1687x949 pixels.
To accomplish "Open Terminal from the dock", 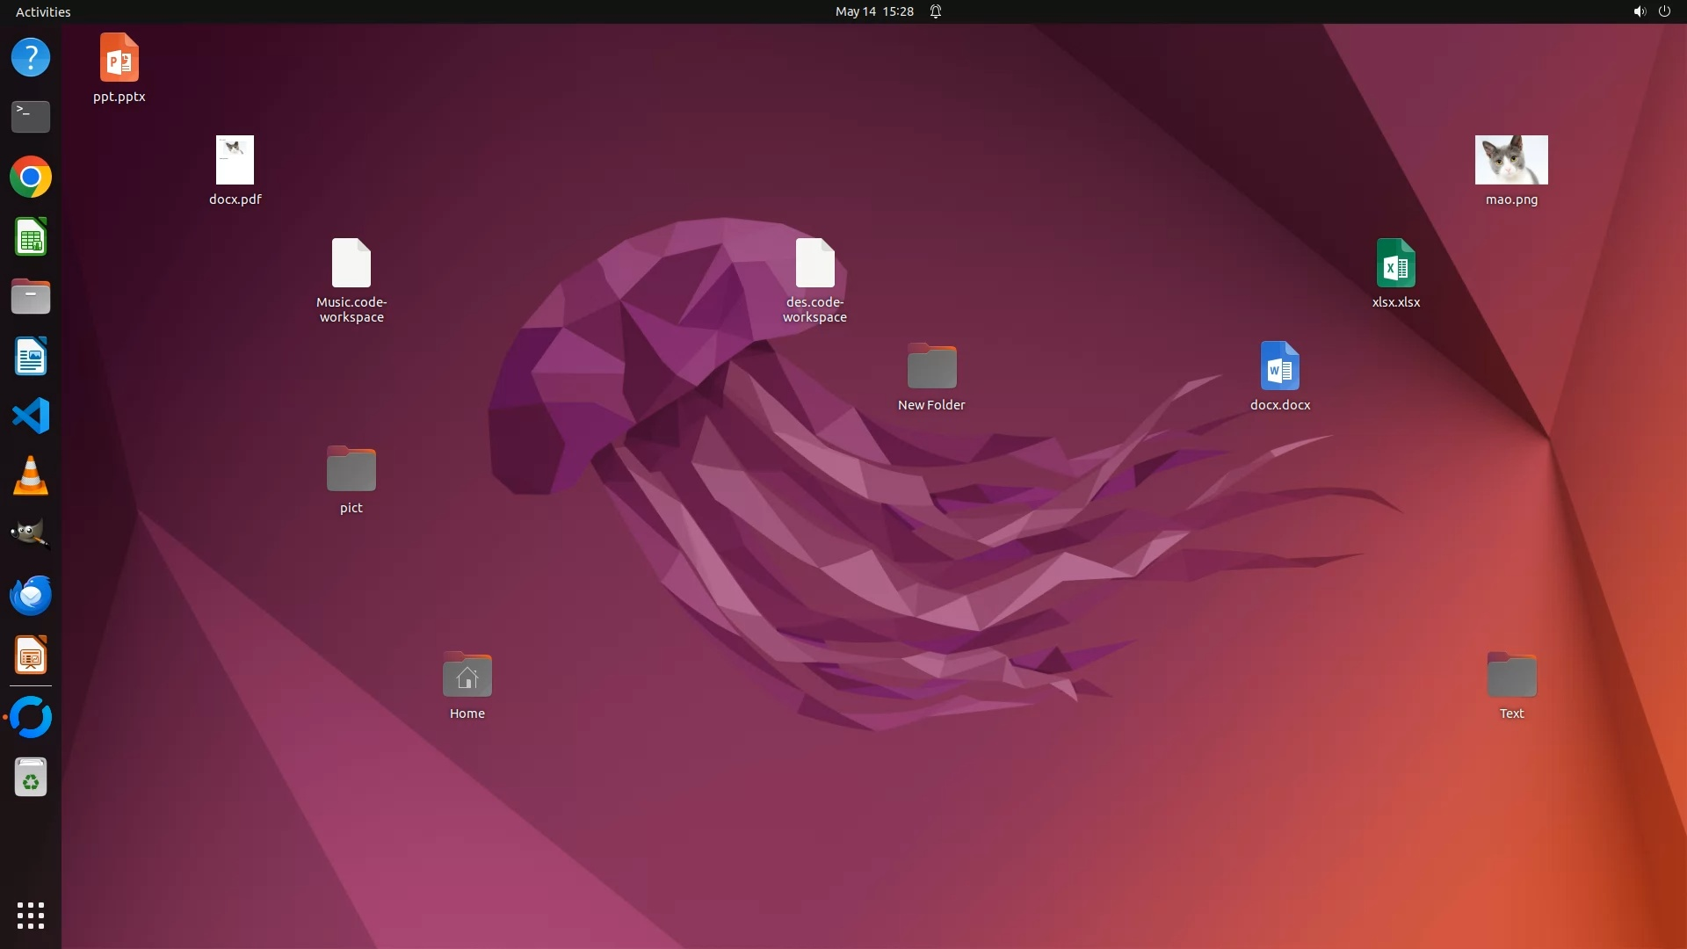I will pos(31,116).
